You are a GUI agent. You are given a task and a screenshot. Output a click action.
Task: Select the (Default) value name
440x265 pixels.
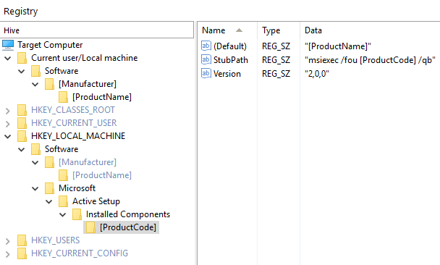(x=230, y=46)
